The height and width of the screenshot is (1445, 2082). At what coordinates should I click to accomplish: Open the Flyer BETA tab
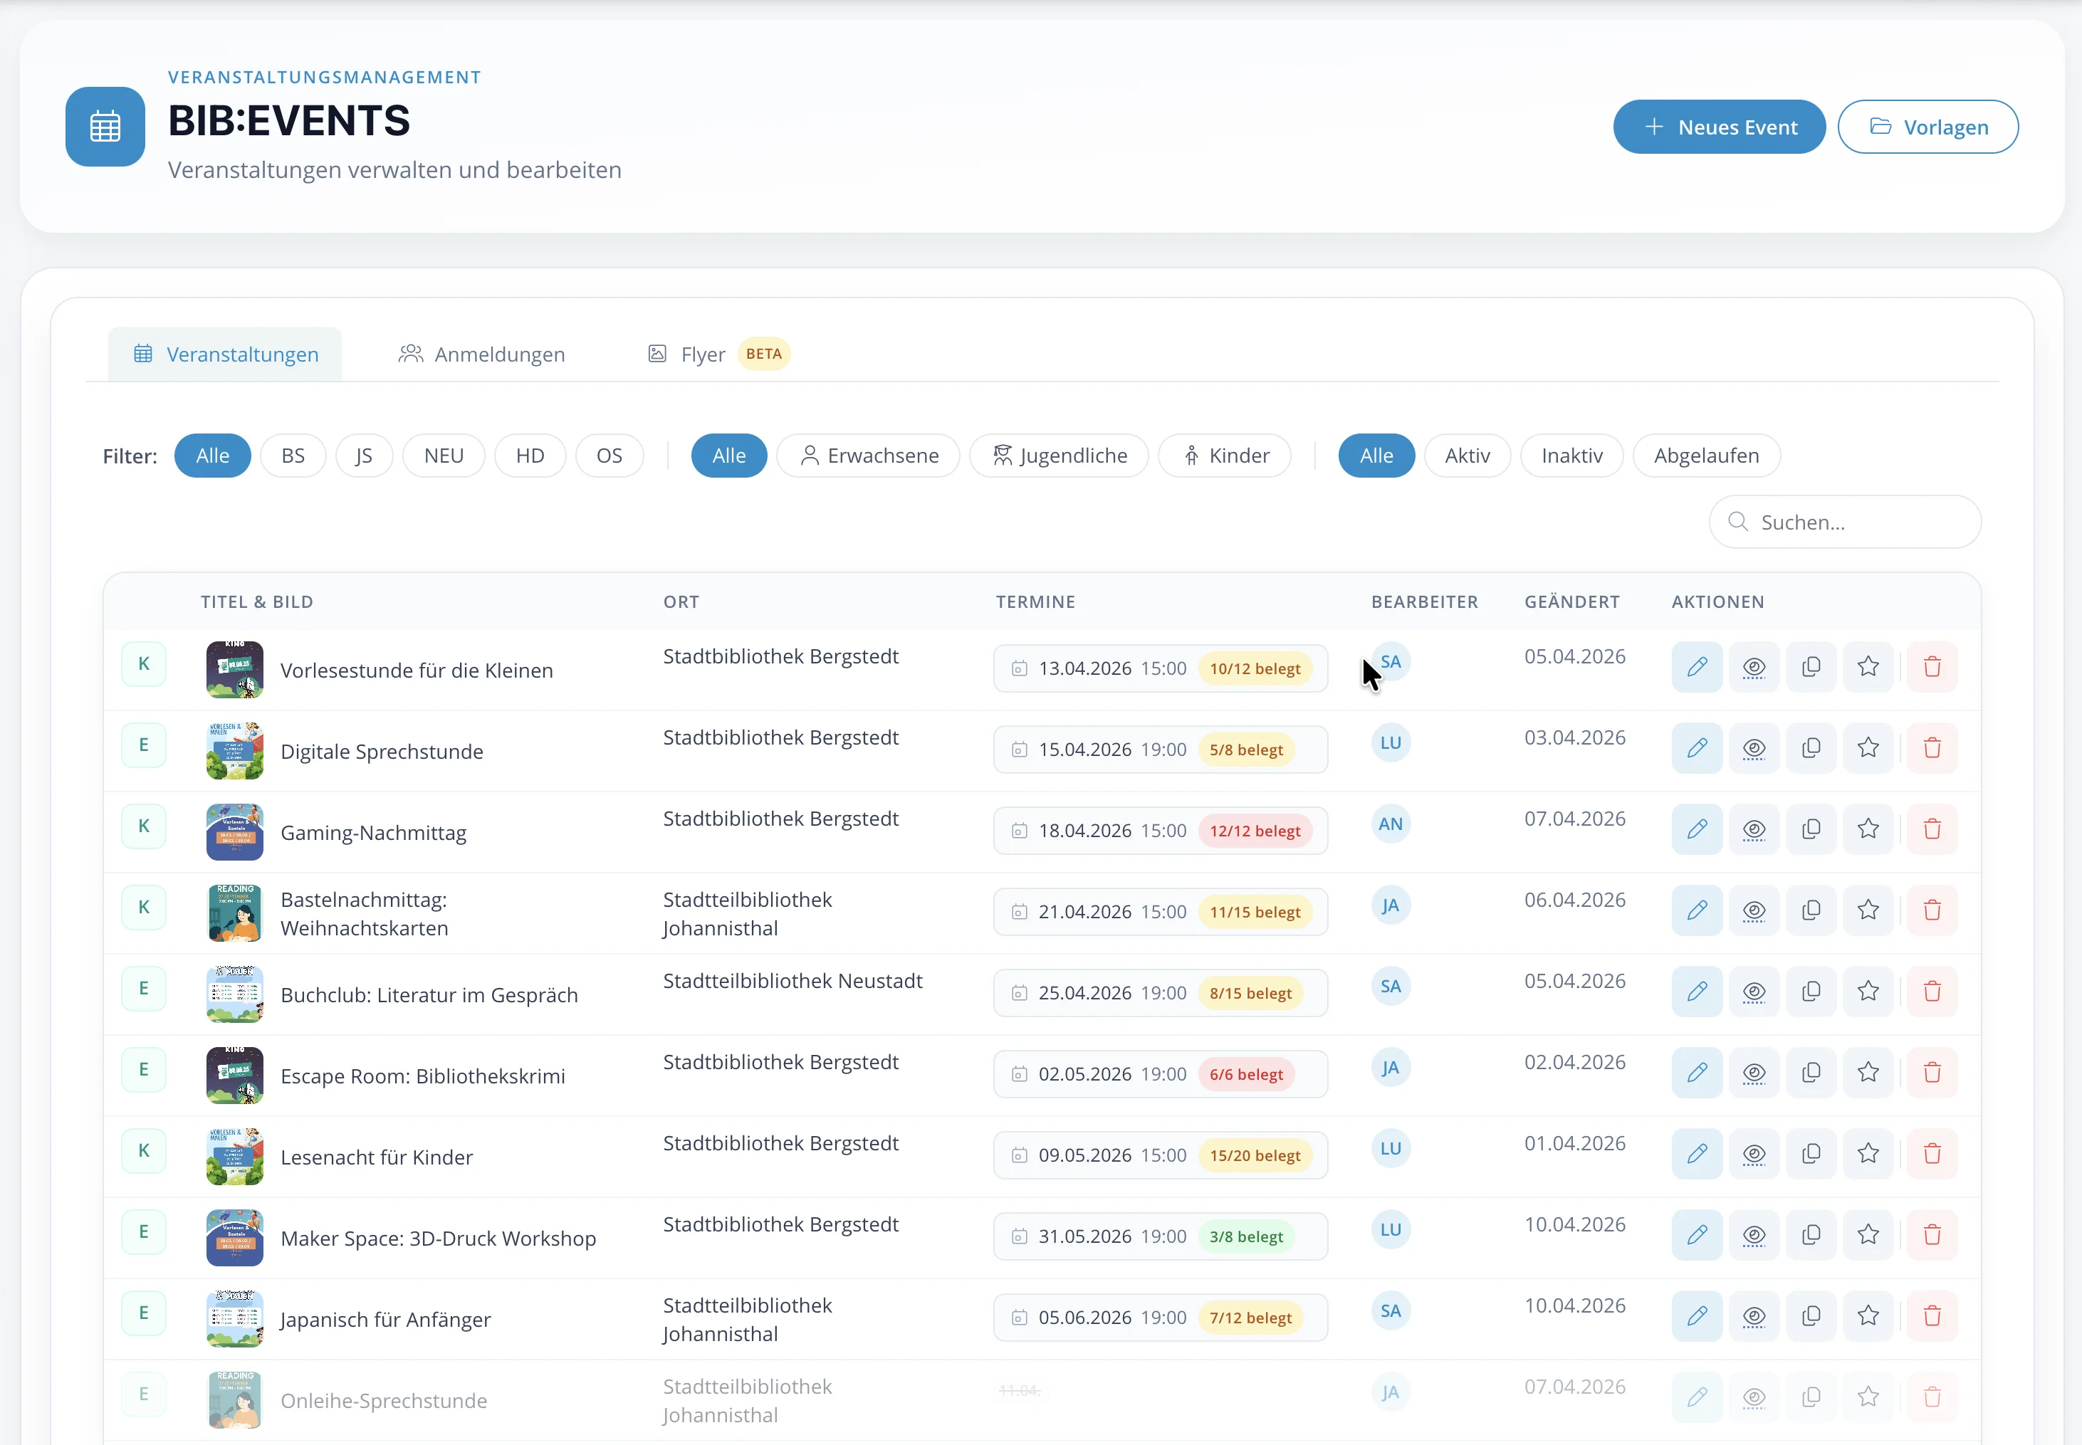tap(702, 354)
